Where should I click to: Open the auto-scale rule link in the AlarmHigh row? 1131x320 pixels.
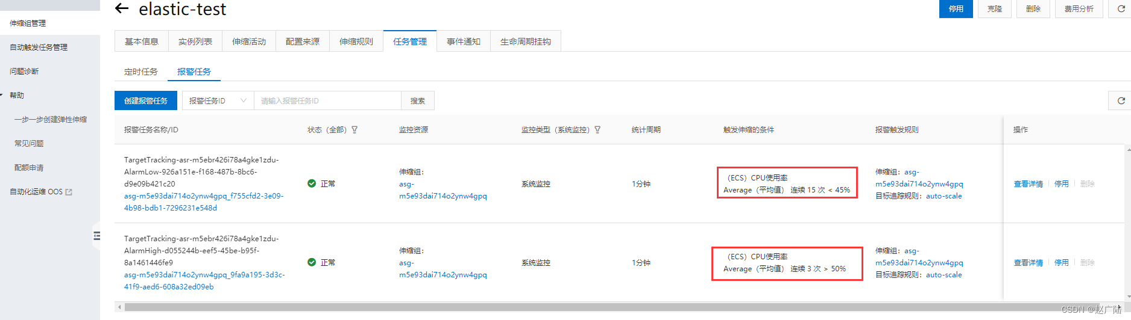pyautogui.click(x=944, y=275)
